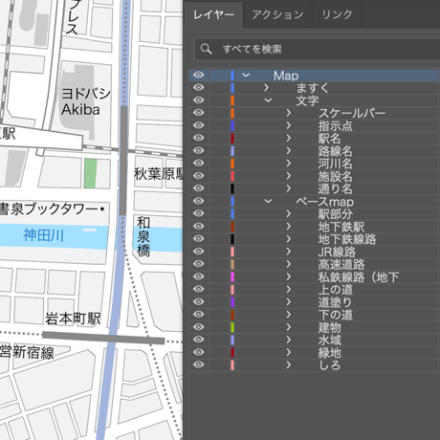Expand the 指示点 sublayer
This screenshot has height=440, width=440.
(x=289, y=125)
